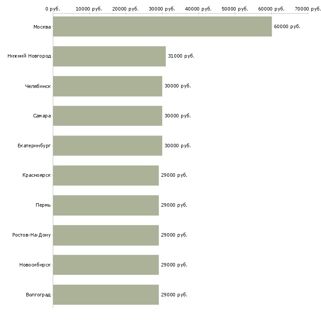Select the Нижний Новгород bar
Image resolution: width=321 pixels, height=321 pixels.
109,56
